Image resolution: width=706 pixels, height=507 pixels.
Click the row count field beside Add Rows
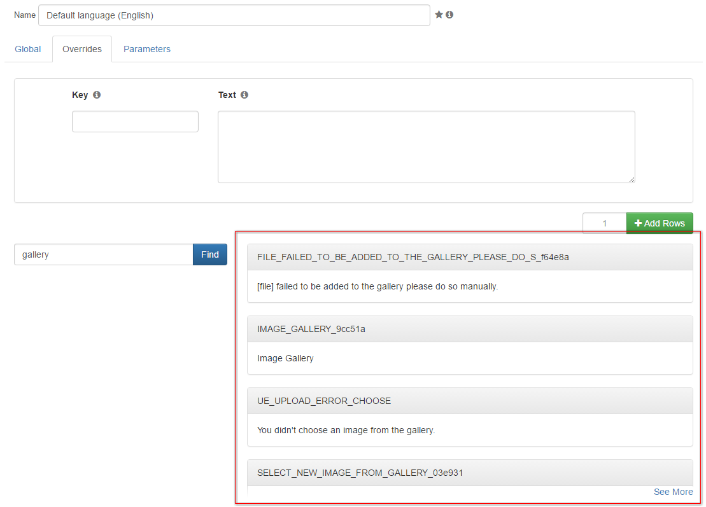click(604, 223)
